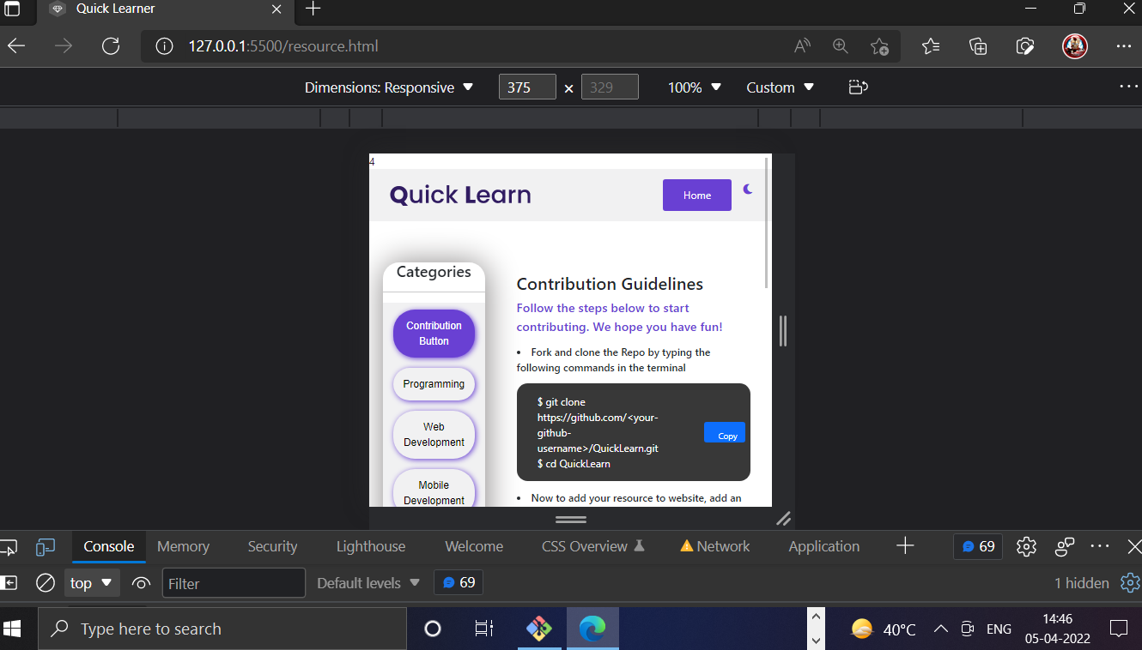Viewport: 1142px width, 650px height.
Task: Click the Quick Learn logo
Action: pos(460,195)
